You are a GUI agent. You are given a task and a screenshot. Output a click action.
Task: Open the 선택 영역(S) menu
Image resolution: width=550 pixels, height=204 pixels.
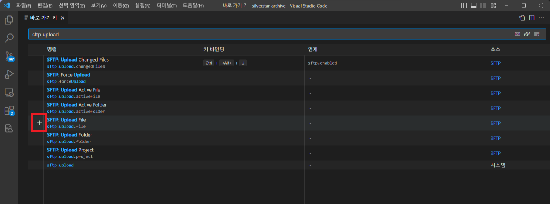(x=71, y=6)
